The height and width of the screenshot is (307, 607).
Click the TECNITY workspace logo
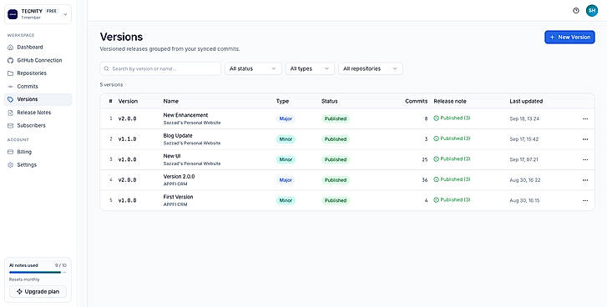[13, 14]
